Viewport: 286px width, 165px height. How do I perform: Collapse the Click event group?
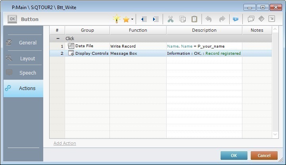58,38
